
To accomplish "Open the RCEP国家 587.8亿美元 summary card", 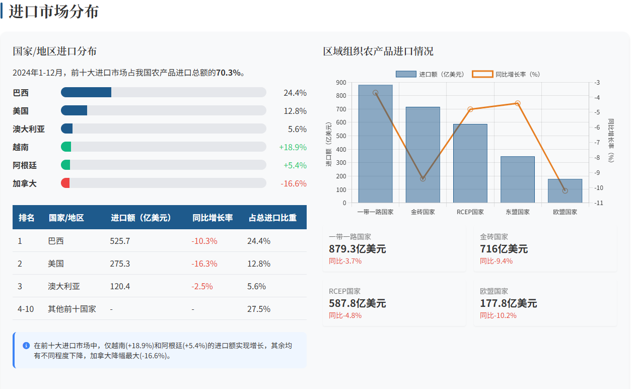I will pyautogui.click(x=394, y=303).
